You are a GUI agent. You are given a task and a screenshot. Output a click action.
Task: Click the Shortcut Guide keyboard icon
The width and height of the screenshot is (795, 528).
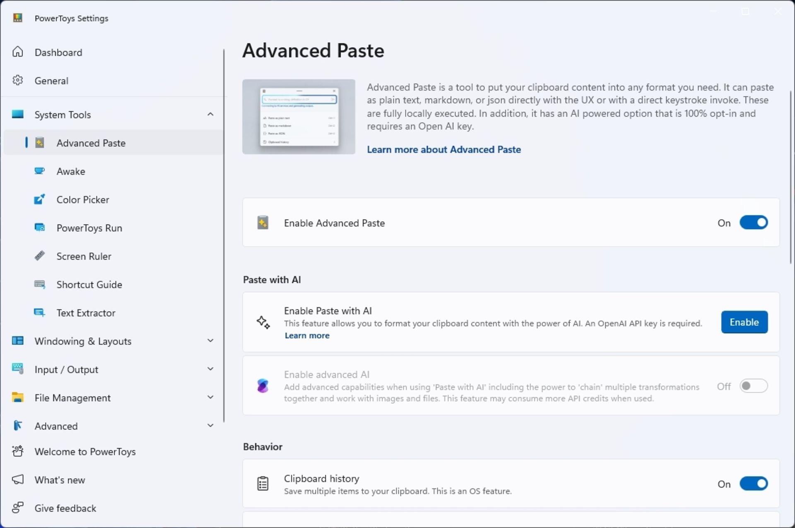coord(40,284)
